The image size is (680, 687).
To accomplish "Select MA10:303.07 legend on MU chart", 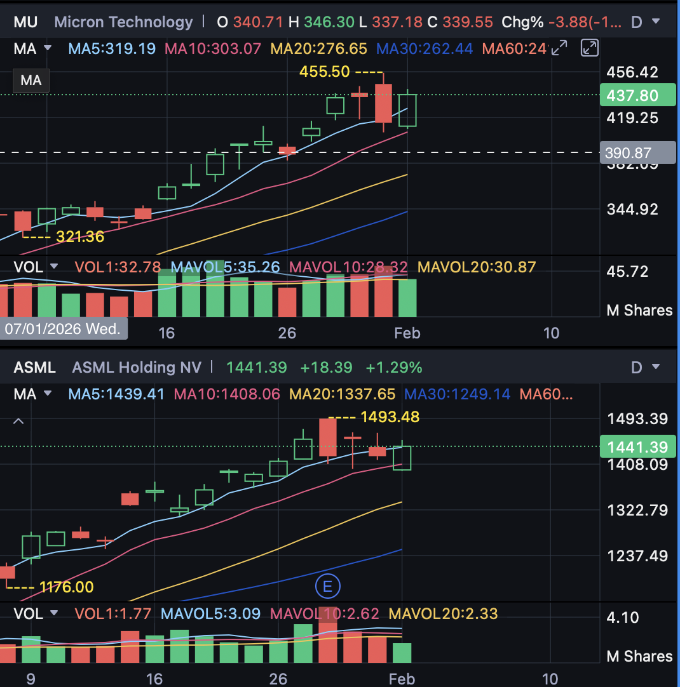I will (213, 49).
